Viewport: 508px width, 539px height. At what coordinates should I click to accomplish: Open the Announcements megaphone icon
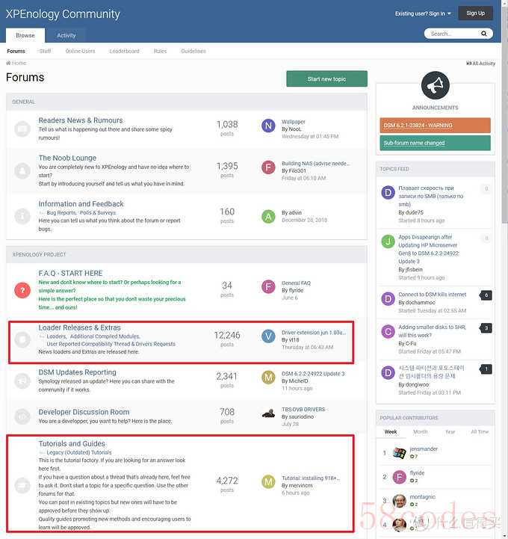pos(436,85)
